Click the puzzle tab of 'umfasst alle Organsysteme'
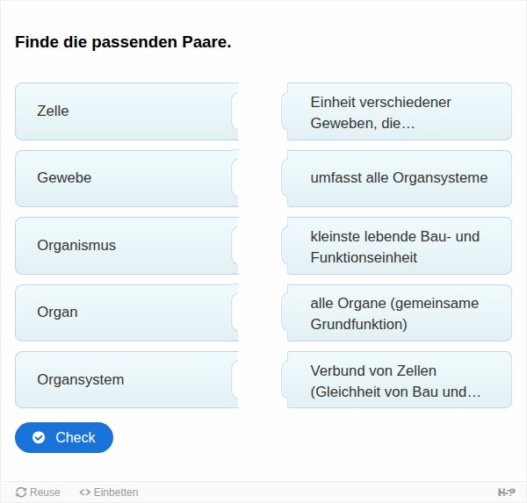Screen dimensions: 527x503 coord(285,178)
